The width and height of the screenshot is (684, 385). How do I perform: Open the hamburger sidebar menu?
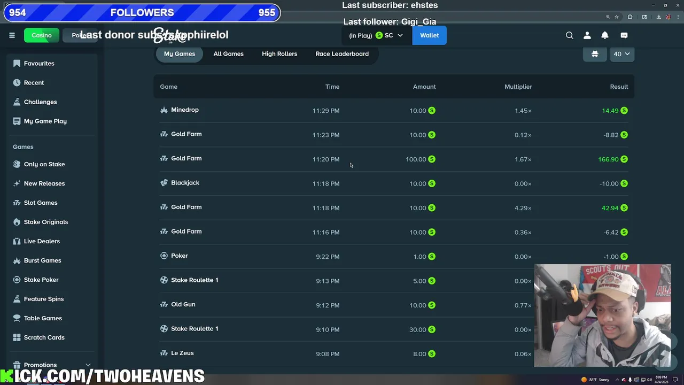[12, 35]
